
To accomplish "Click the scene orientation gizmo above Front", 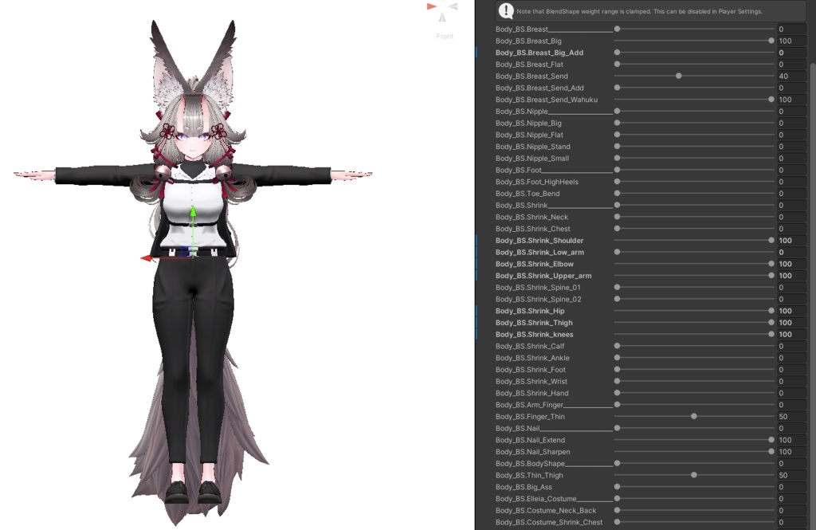I will (x=442, y=11).
